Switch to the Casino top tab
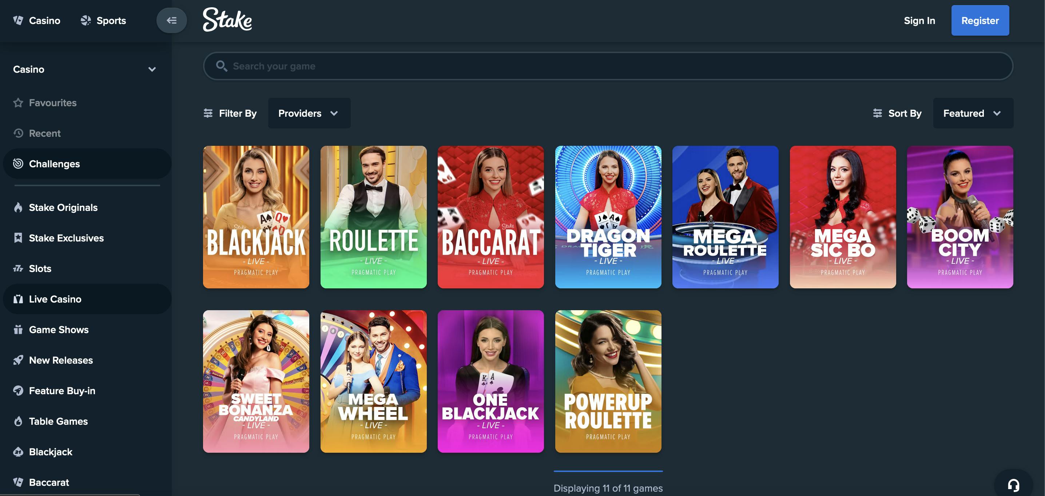This screenshot has width=1045, height=496. (37, 20)
